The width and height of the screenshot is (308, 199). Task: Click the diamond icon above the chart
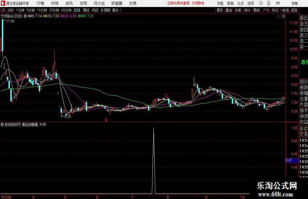[x=278, y=16]
